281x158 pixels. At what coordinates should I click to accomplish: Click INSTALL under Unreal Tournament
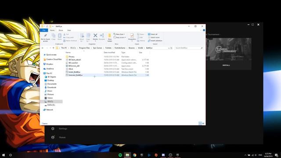(226, 65)
